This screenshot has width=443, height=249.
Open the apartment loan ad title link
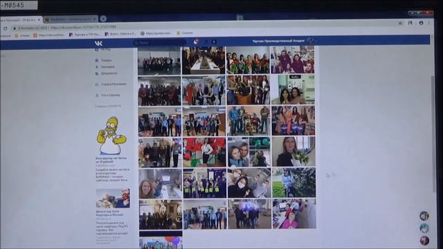coord(109,213)
